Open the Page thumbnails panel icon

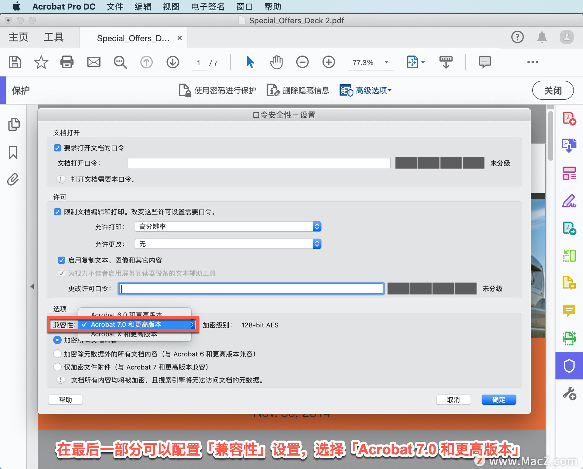(14, 124)
